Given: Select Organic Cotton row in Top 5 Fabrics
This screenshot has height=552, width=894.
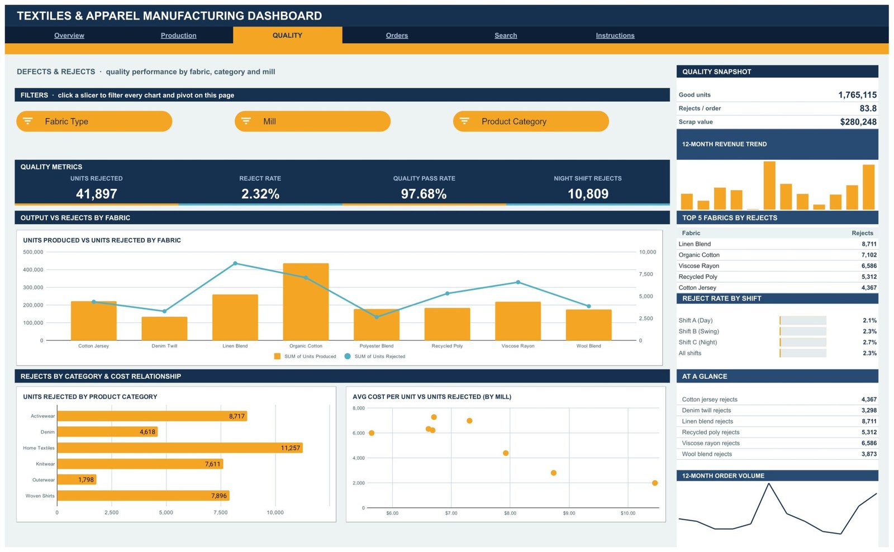Looking at the screenshot, I should tap(777, 255).
